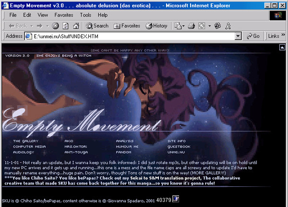
Task: Expand the Links toolbar chevron
Action: coord(283,35)
